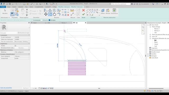Viewport: 169px width, 95px height.
Task: Finish edit mode with the green checkmark
Action: pos(83,14)
